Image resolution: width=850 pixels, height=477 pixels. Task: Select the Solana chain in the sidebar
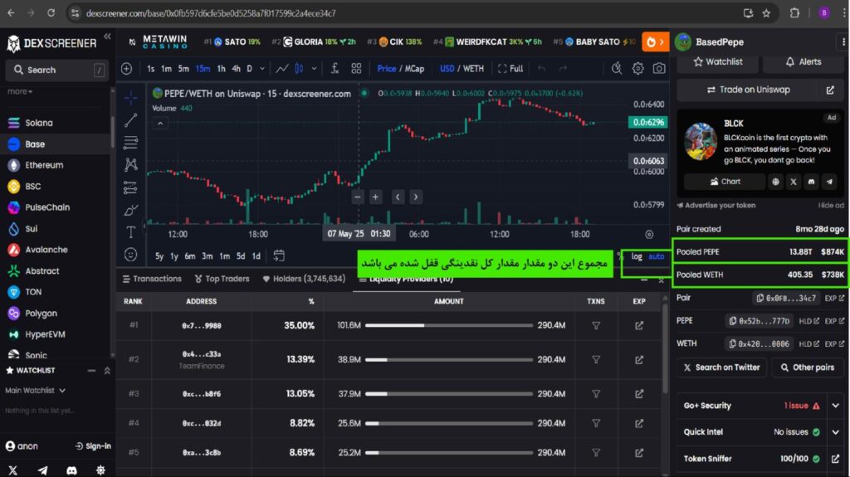54,123
